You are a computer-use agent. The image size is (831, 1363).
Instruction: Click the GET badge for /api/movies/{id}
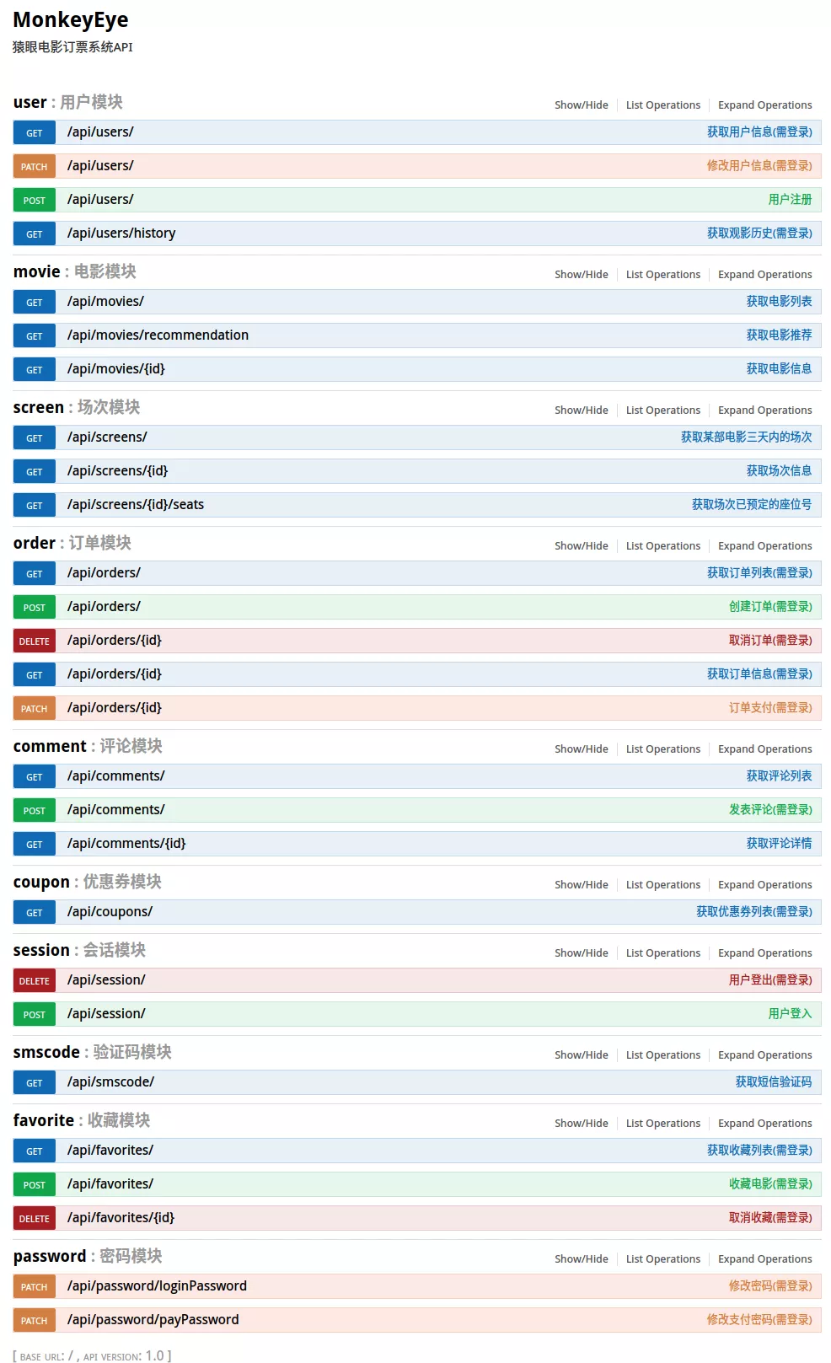click(35, 370)
